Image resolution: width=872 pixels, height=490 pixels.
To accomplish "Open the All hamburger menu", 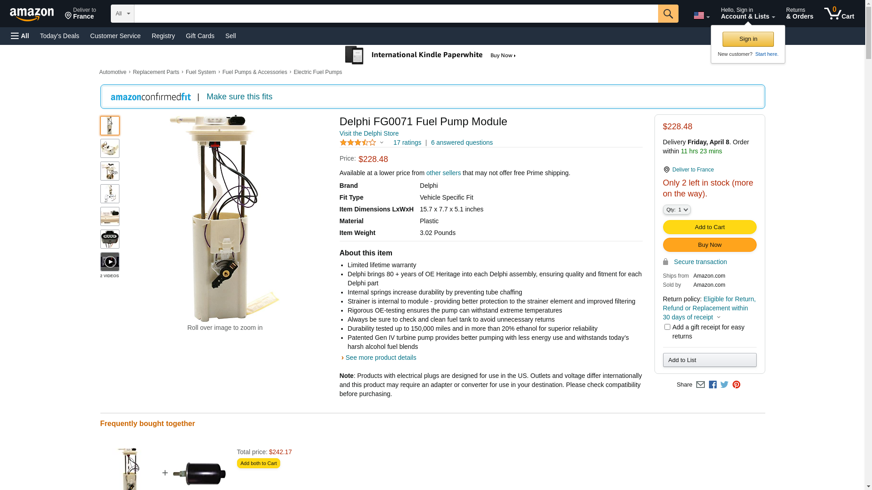I will point(20,36).
